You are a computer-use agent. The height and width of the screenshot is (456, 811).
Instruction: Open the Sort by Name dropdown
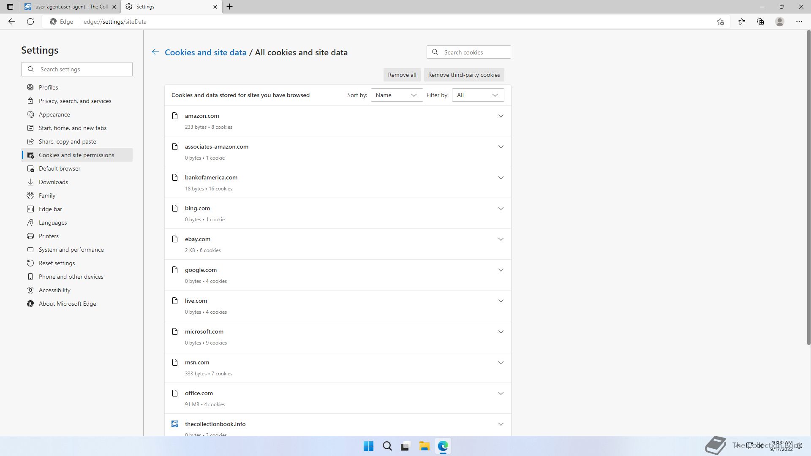click(397, 95)
